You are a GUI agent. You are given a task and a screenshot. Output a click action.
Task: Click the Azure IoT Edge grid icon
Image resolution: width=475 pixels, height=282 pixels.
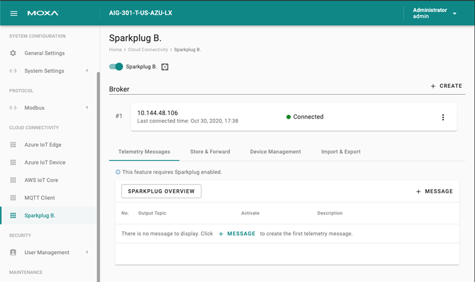coord(13,145)
